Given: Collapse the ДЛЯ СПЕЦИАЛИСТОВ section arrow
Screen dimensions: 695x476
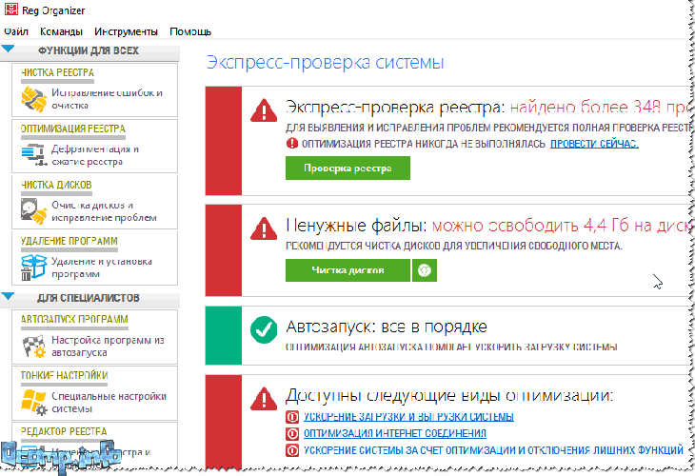Looking at the screenshot, I should coord(8,296).
